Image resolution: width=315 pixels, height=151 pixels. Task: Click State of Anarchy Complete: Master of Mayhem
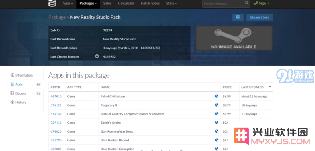(132, 114)
